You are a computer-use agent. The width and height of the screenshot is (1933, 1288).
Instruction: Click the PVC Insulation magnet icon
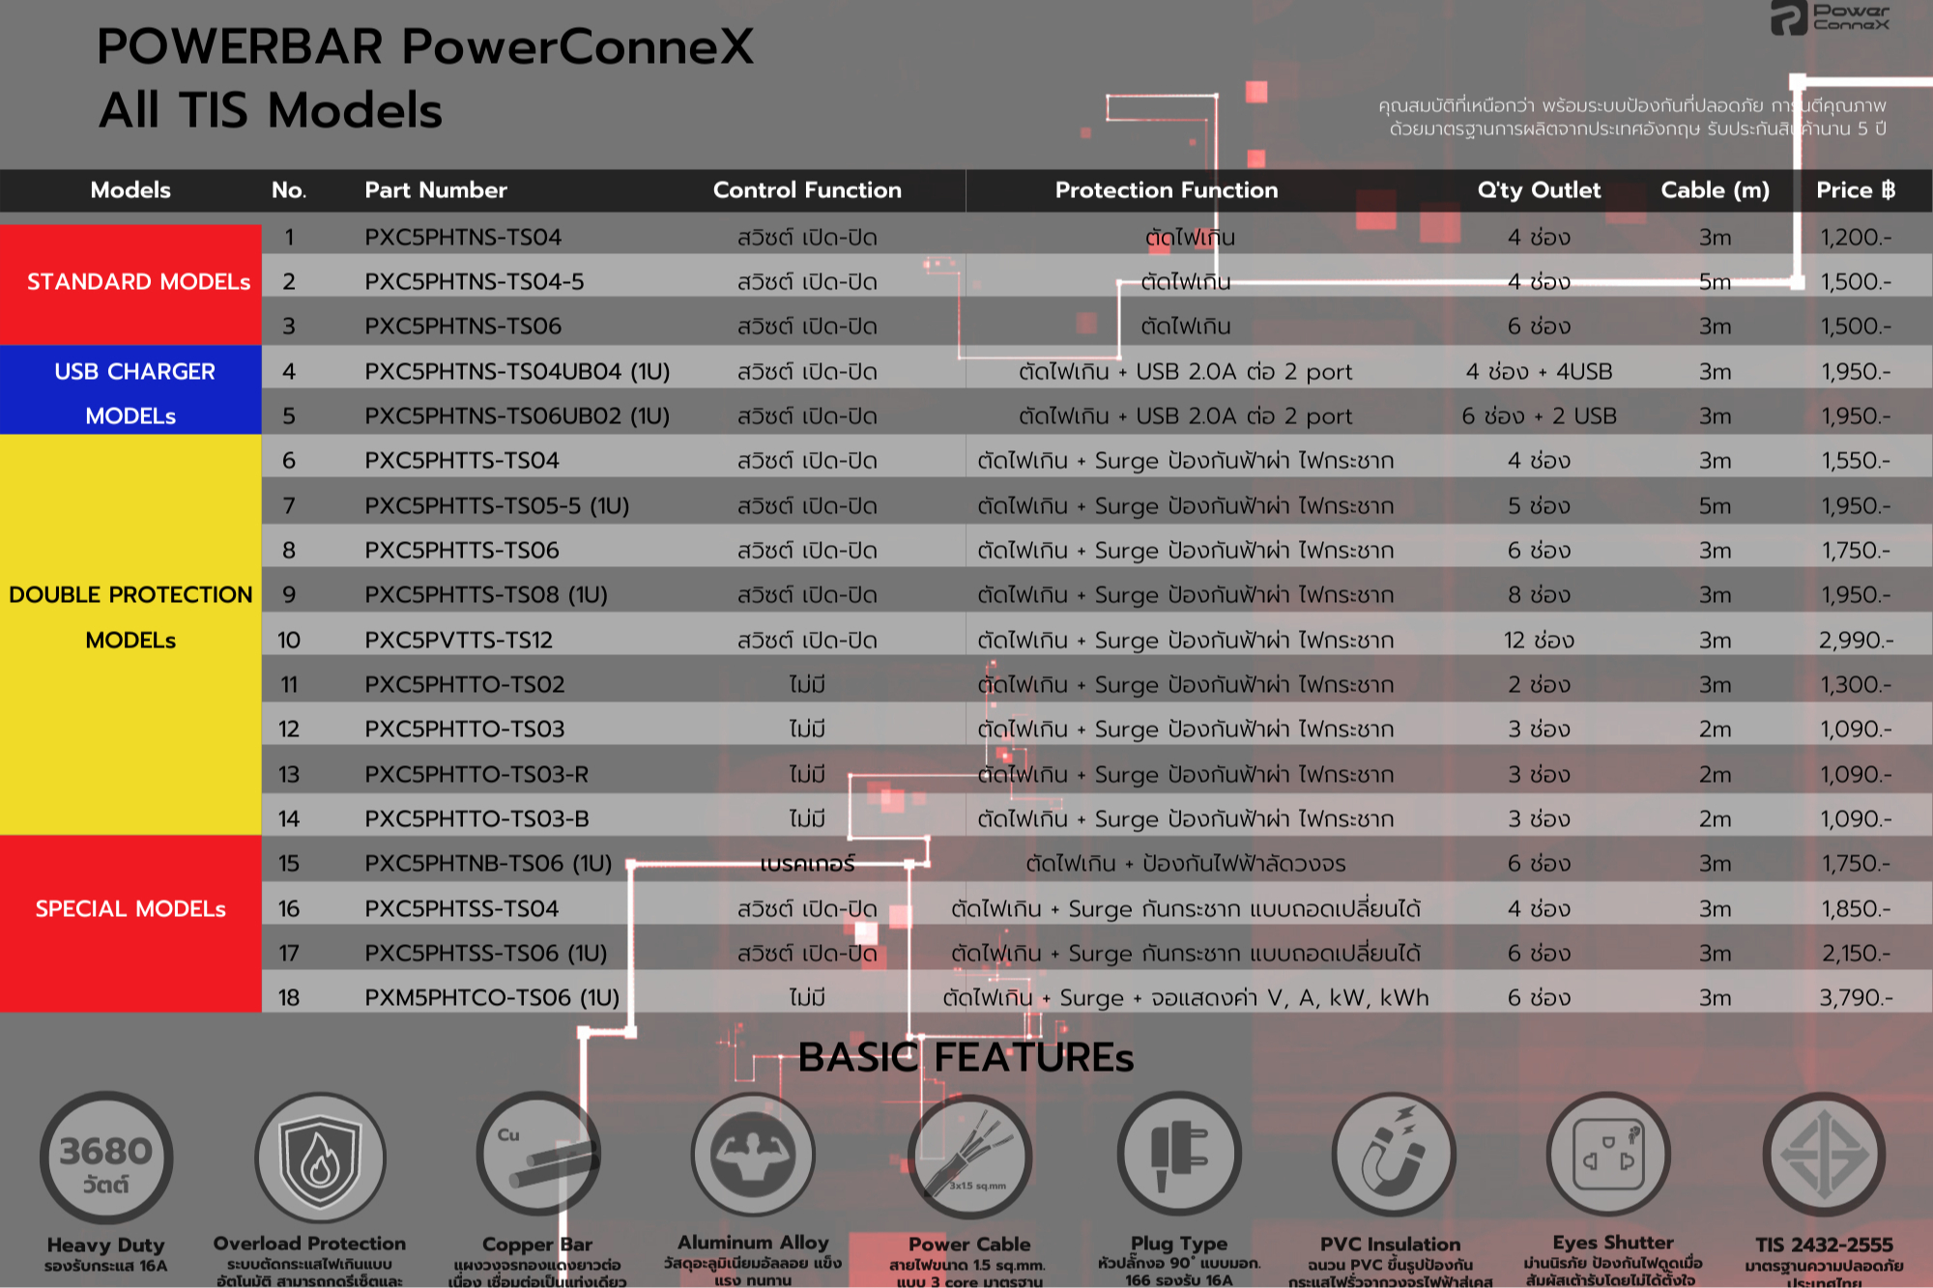click(x=1392, y=1155)
